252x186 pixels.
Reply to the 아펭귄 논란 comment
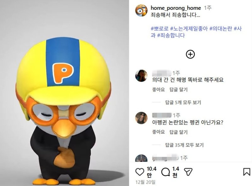click(x=179, y=132)
